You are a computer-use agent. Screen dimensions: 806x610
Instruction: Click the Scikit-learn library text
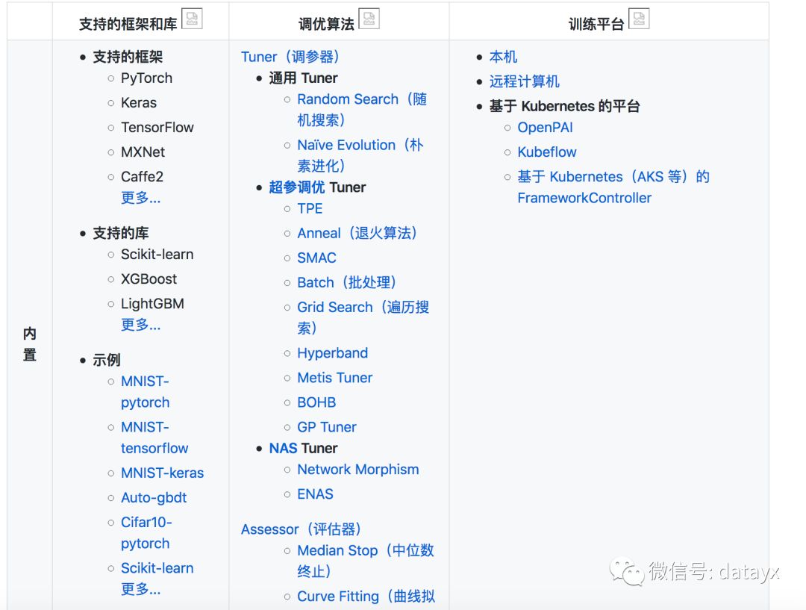pos(157,254)
